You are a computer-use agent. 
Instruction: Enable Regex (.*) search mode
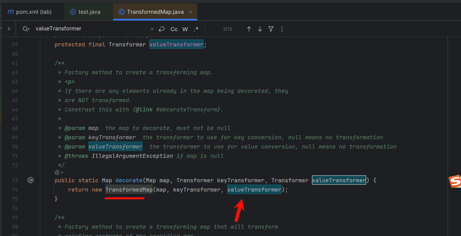[x=196, y=29]
